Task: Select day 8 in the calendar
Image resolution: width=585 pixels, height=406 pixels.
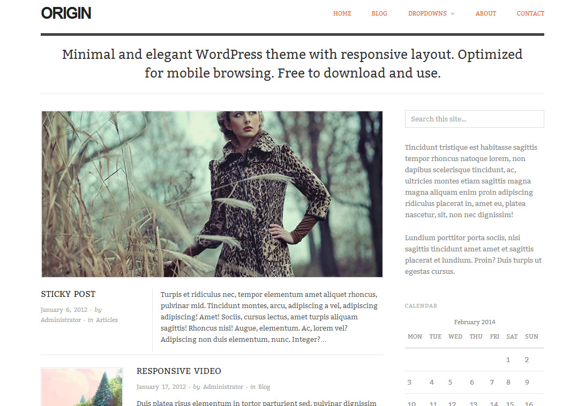Action: click(x=508, y=382)
